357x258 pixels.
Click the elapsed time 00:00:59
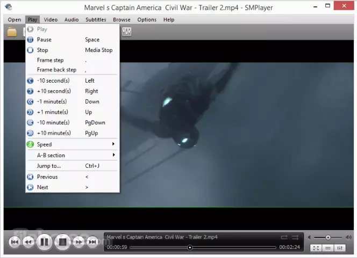[117, 247]
